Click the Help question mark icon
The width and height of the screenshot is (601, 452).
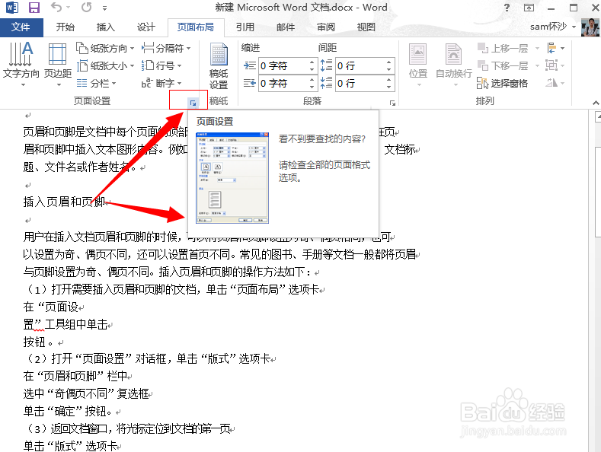507,8
